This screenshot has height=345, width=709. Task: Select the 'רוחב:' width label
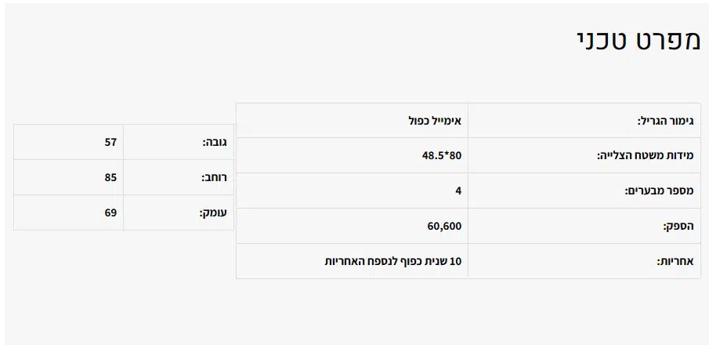pos(213,178)
